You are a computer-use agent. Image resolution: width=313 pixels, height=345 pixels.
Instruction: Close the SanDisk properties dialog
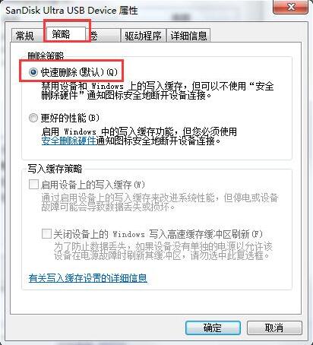tap(290, 7)
